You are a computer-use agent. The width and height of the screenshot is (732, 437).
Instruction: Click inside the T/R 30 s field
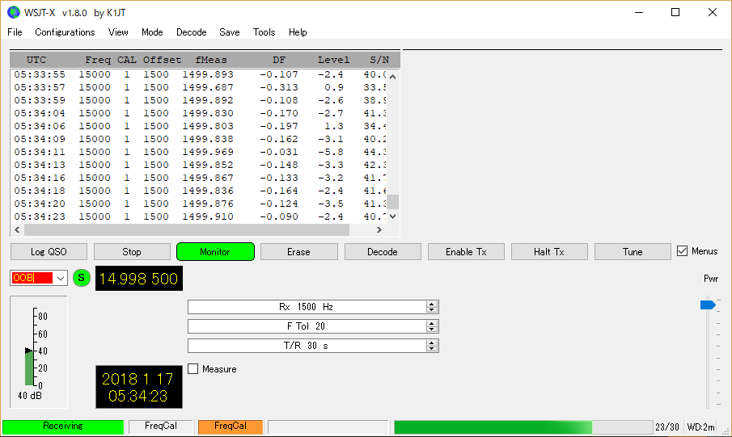[307, 346]
